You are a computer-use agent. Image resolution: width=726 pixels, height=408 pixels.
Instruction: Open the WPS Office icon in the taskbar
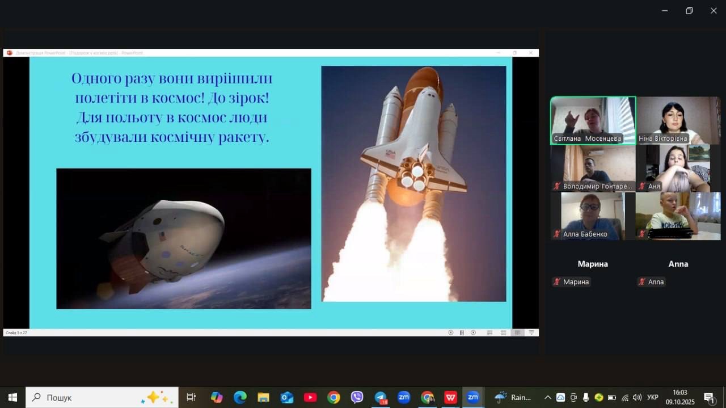click(451, 397)
